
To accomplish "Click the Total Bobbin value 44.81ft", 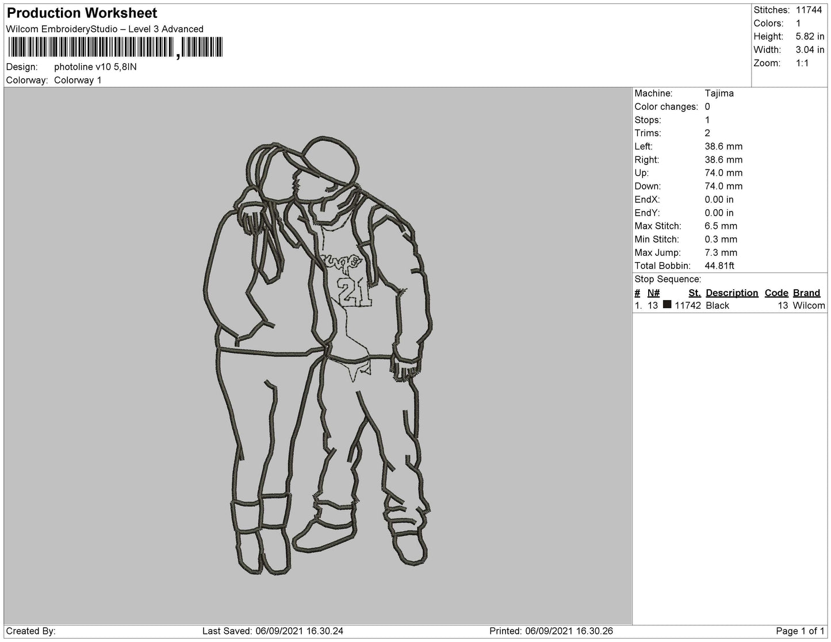I will coord(719,266).
